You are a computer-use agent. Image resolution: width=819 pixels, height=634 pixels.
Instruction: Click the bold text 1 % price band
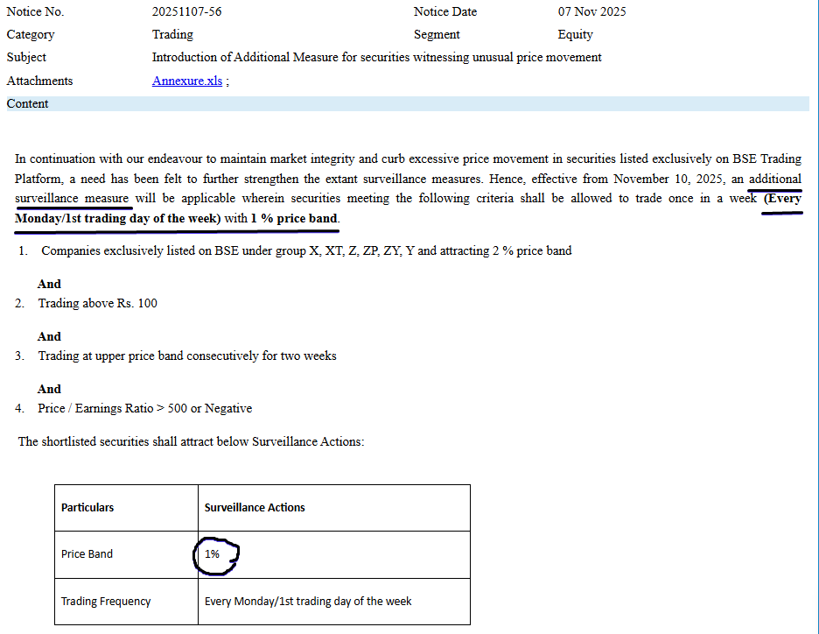(x=294, y=218)
